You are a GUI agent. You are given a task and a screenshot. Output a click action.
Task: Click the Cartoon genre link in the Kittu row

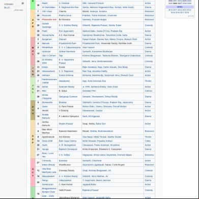coord(148,91)
